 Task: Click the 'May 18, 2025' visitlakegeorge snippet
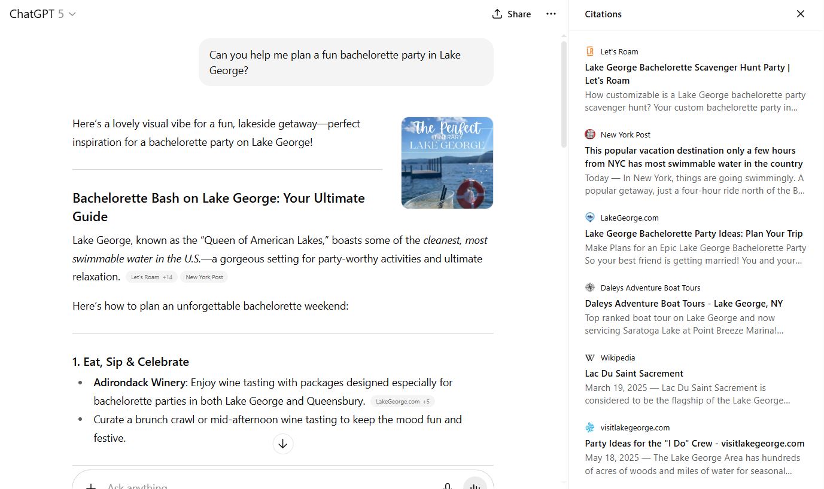point(692,464)
